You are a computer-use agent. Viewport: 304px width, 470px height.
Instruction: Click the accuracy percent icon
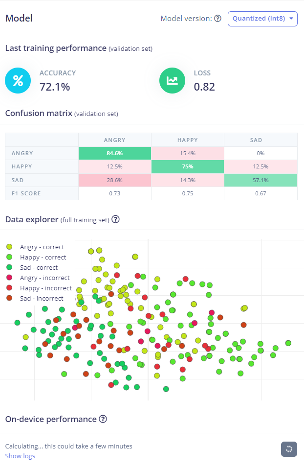tap(18, 81)
